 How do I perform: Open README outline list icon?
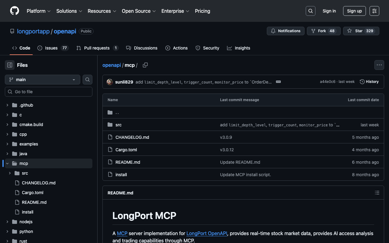(377, 193)
